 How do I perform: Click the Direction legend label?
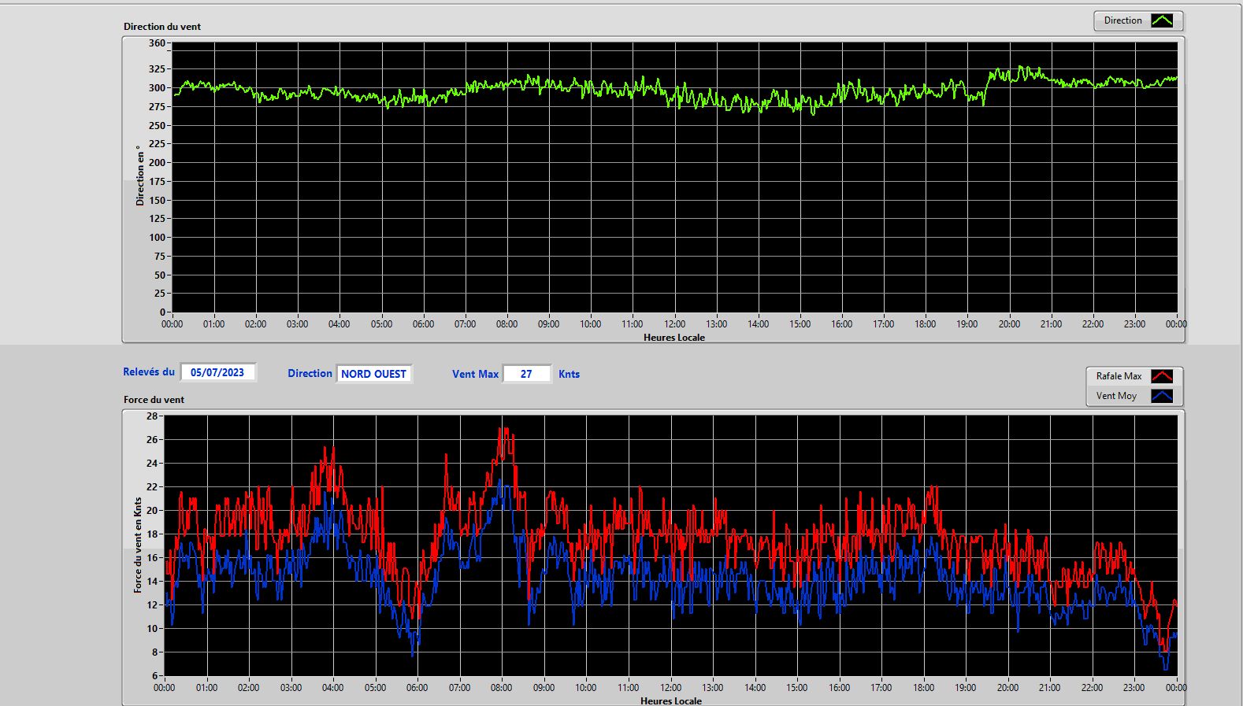coord(1122,20)
